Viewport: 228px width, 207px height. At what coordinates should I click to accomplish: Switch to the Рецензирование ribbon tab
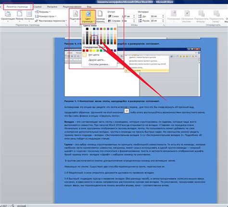72,7
